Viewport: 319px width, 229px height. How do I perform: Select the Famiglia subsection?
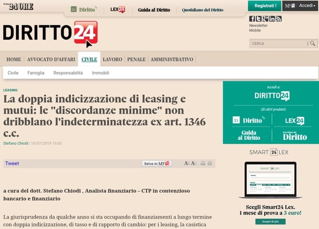click(36, 73)
